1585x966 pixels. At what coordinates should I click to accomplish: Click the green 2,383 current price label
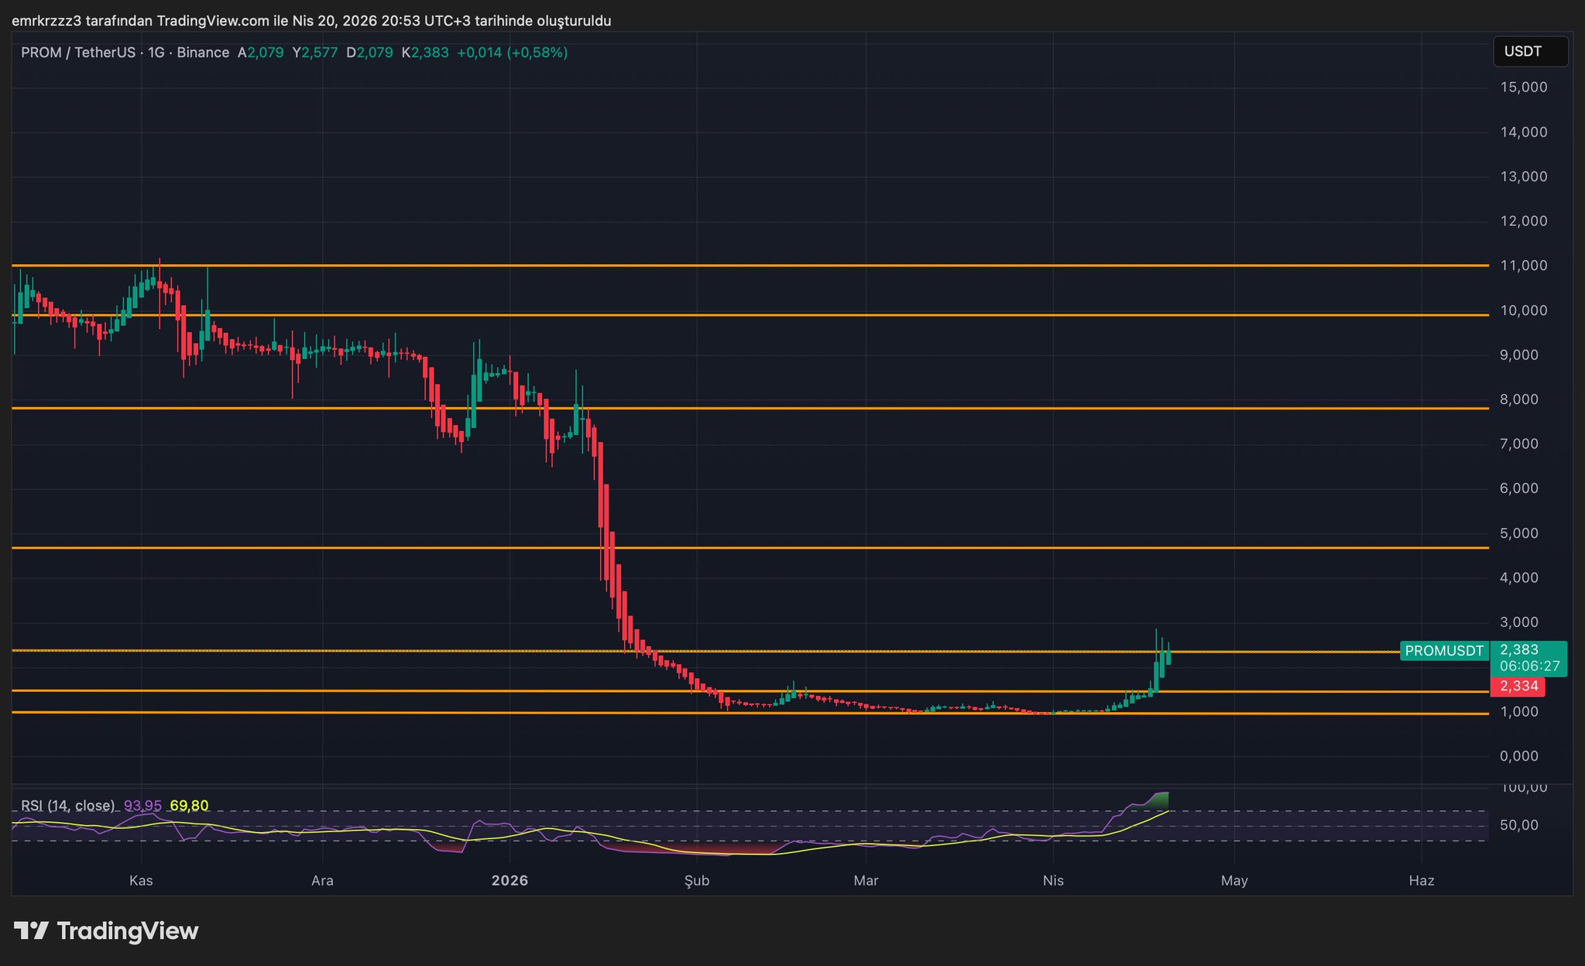coord(1520,650)
